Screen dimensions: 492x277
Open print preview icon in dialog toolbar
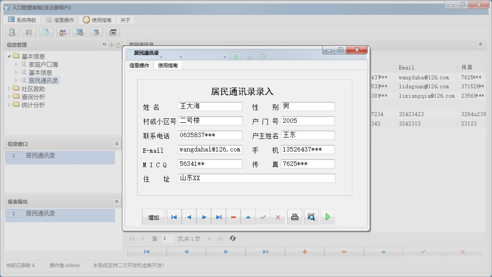click(x=311, y=217)
